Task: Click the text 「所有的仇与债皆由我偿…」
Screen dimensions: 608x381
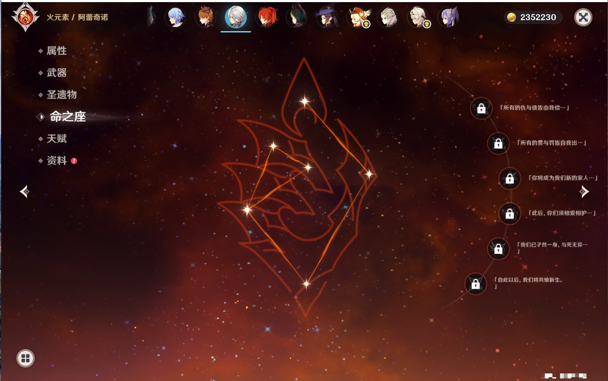Action: [x=534, y=108]
